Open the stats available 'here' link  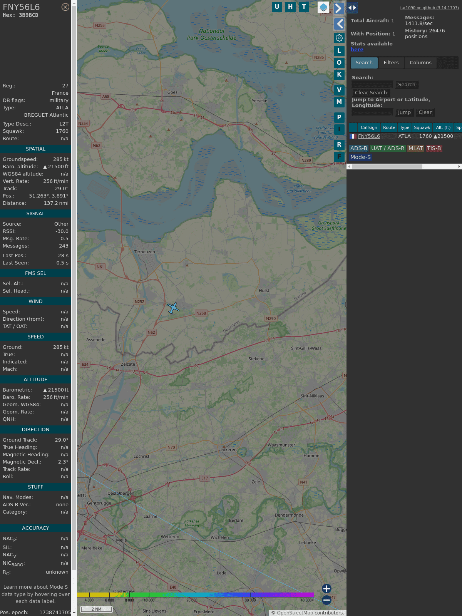click(357, 50)
